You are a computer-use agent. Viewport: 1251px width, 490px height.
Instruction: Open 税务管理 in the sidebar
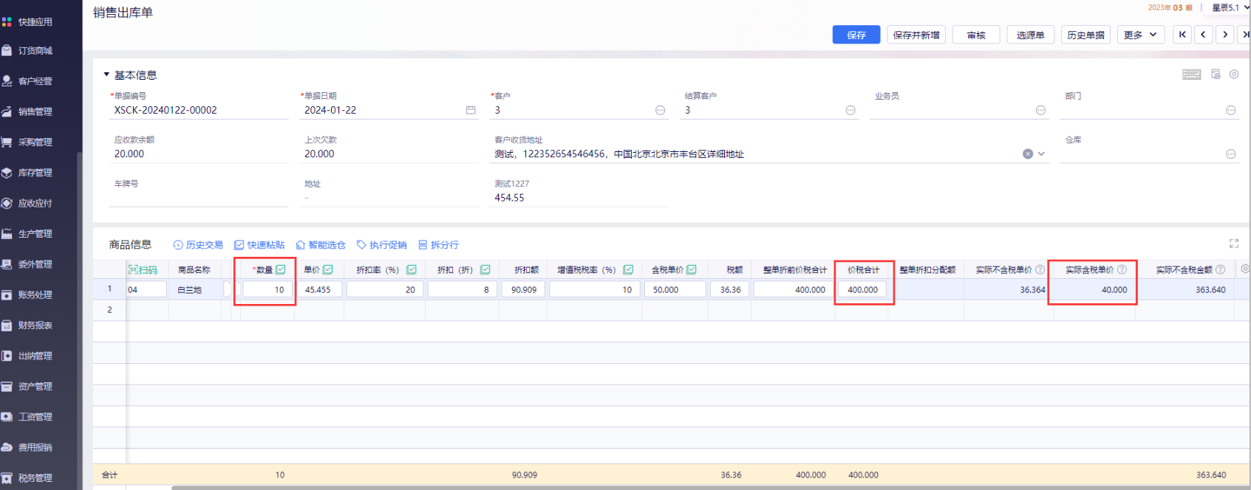pos(35,478)
